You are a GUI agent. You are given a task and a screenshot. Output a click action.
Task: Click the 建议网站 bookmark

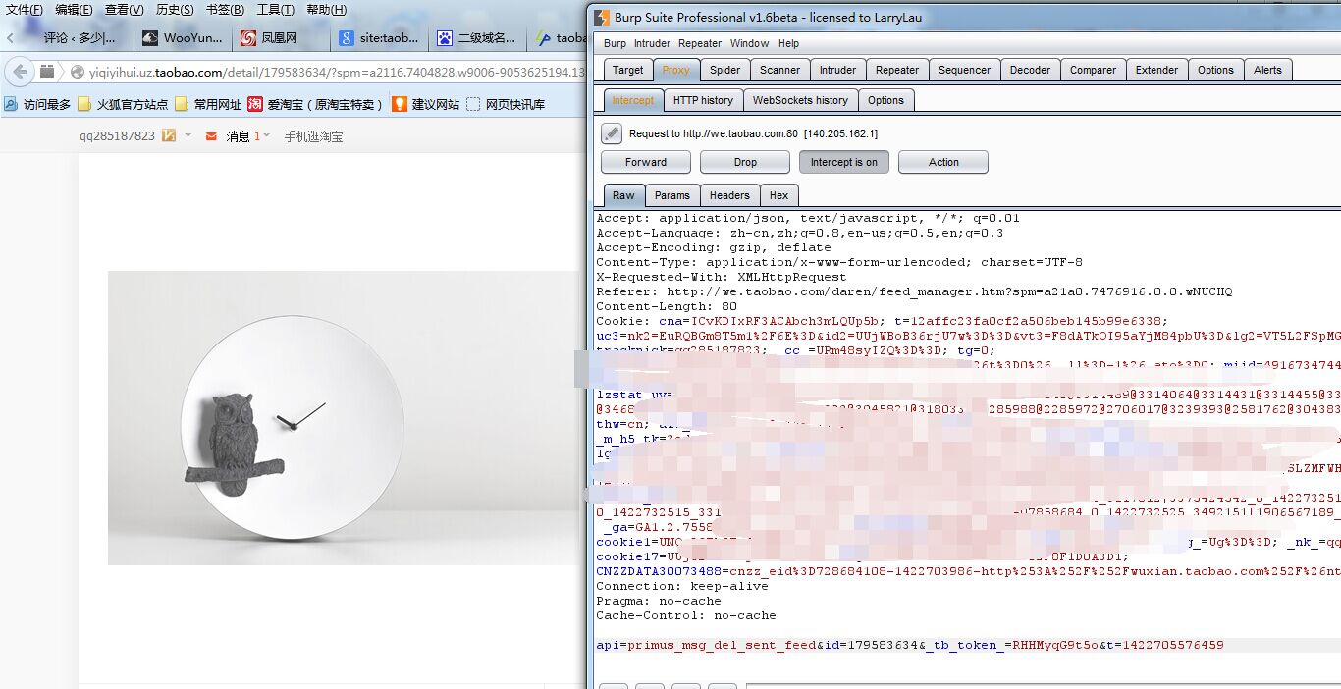tap(426, 104)
